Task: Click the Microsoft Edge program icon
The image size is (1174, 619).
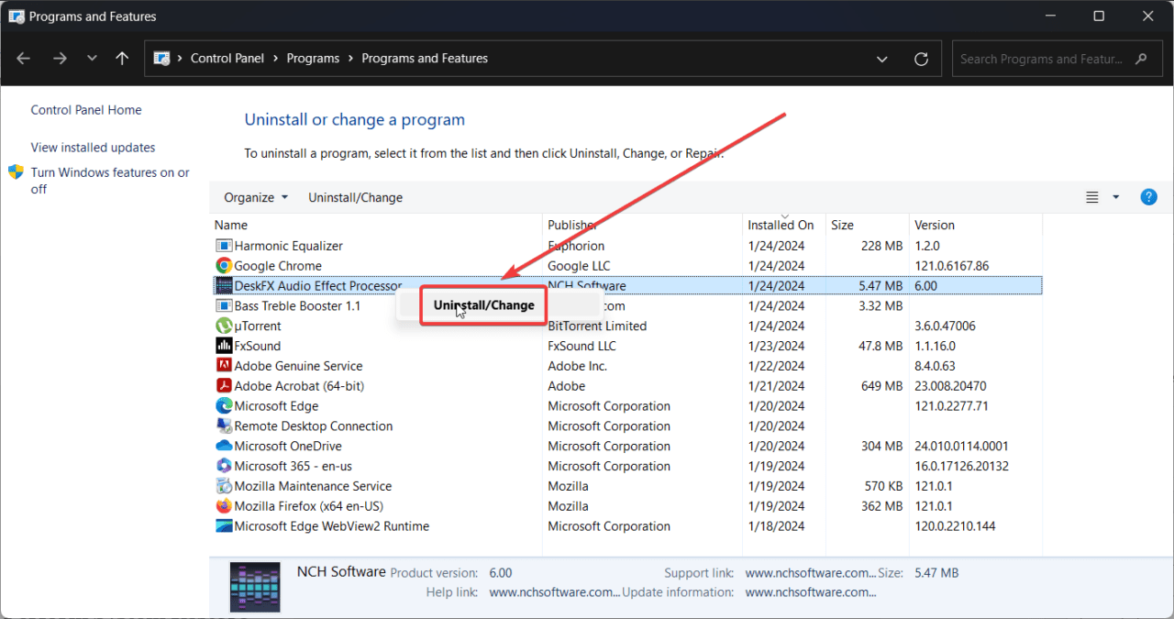Action: pyautogui.click(x=224, y=406)
